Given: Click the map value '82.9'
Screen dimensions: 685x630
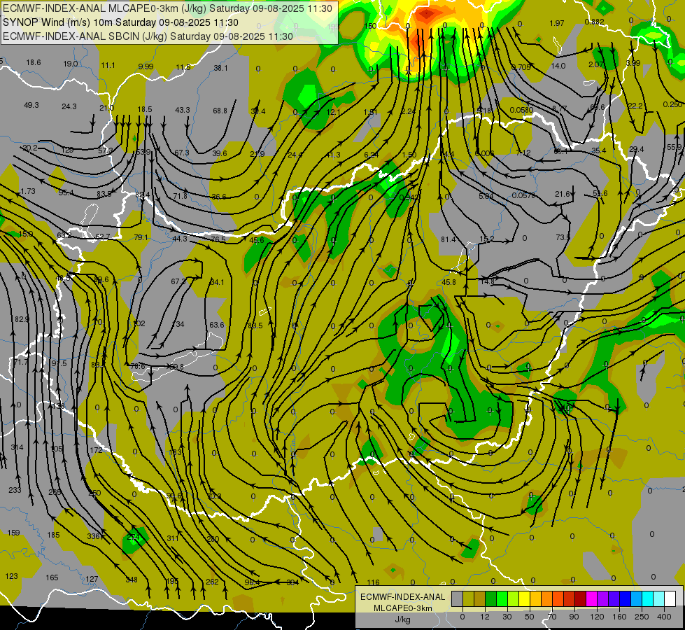Looking at the screenshot, I should (x=22, y=320).
